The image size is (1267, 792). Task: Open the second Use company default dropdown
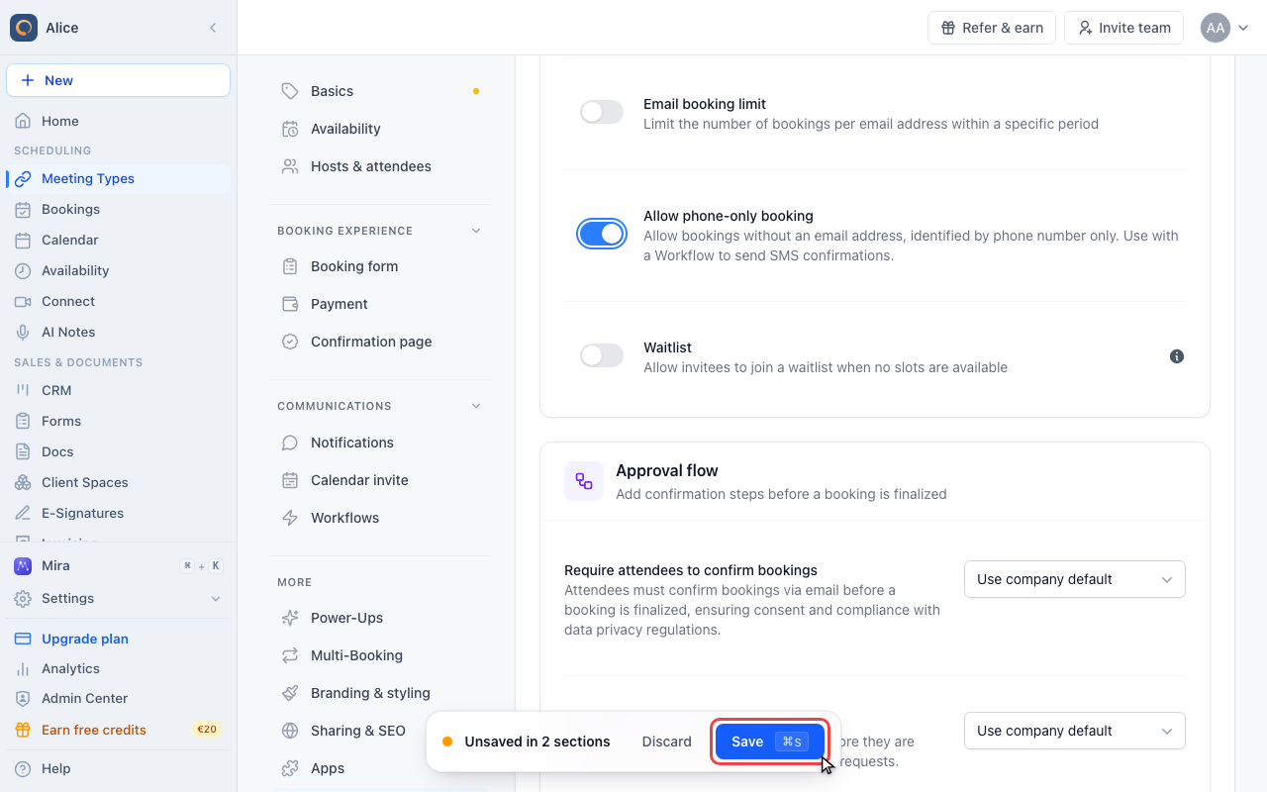(x=1075, y=731)
